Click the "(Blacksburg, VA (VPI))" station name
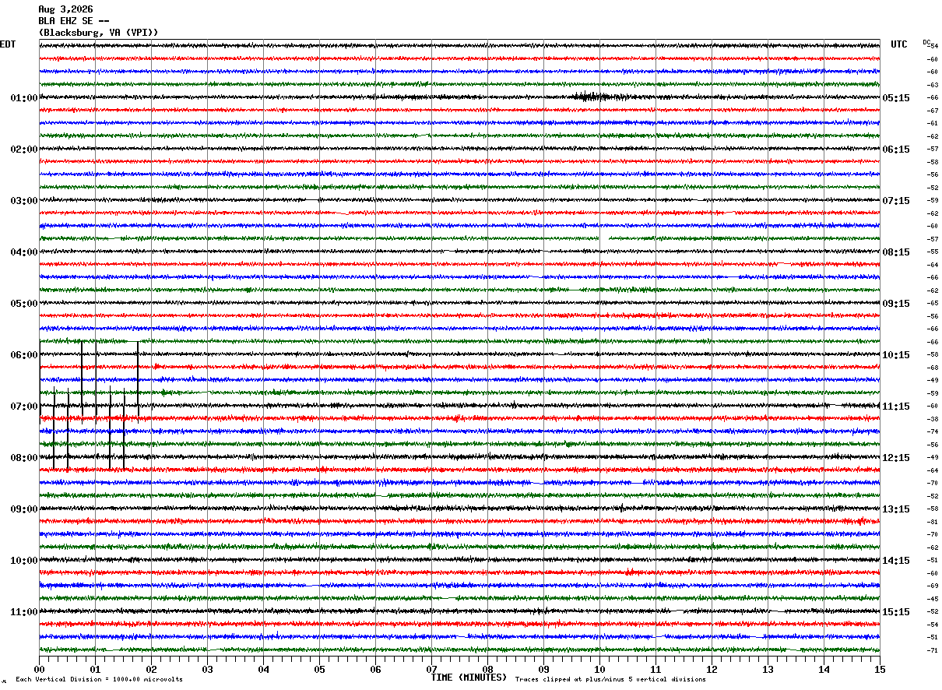The height and width of the screenshot is (690, 942). coord(98,33)
